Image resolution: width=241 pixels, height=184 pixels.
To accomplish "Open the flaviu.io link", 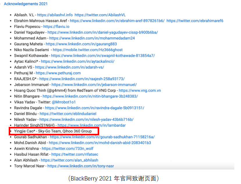I will [x=56, y=26].
